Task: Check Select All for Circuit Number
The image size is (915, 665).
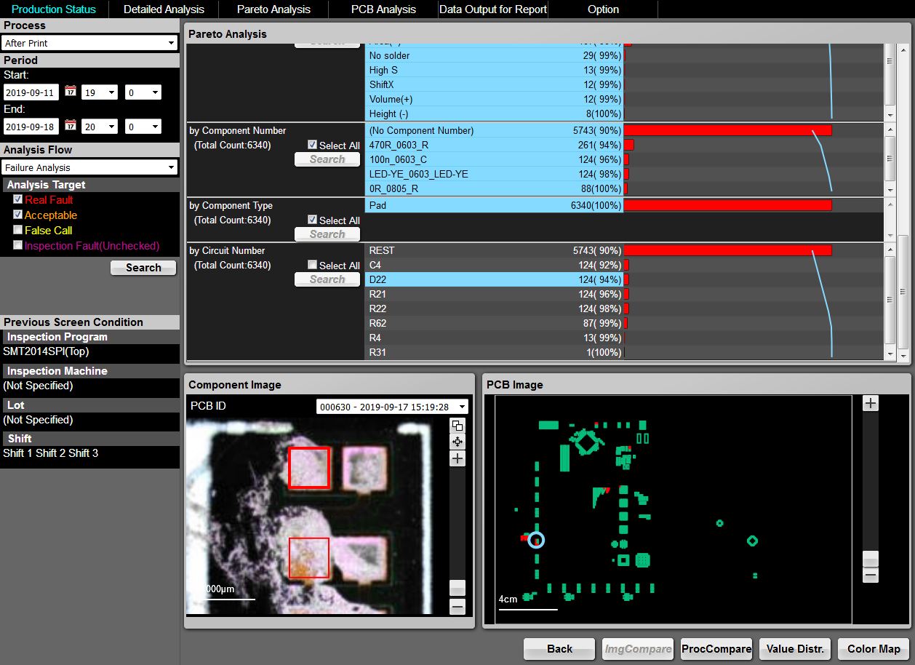Action: [x=312, y=265]
